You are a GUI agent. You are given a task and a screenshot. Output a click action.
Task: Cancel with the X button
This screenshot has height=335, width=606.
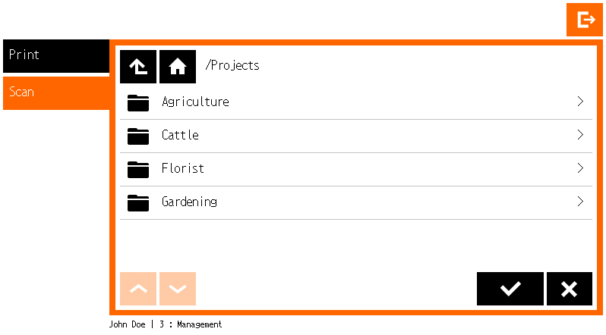[x=569, y=289]
